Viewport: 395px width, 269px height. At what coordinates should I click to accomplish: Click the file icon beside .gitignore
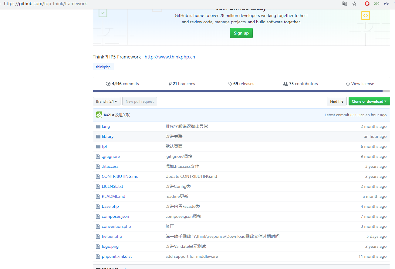coord(98,157)
